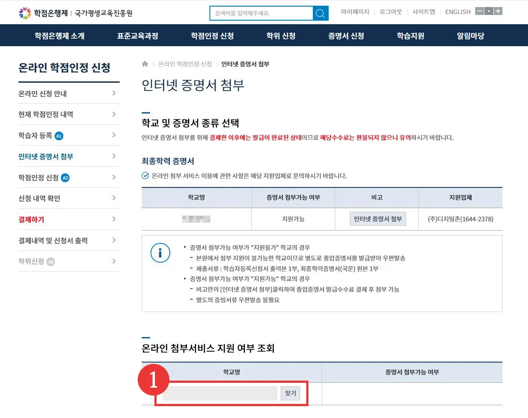
Task: Click the font size increase (+) icon
Action: point(498,11)
